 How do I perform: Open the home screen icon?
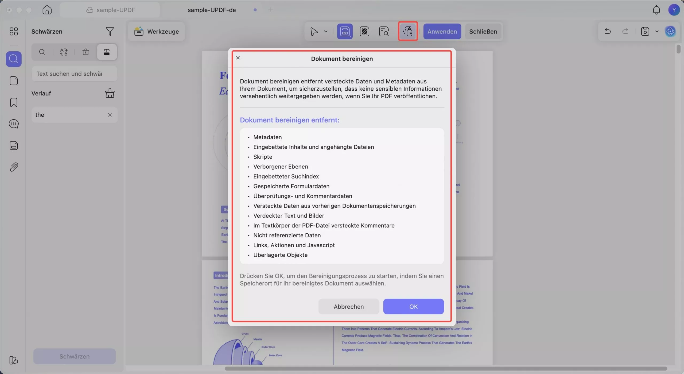point(47,10)
